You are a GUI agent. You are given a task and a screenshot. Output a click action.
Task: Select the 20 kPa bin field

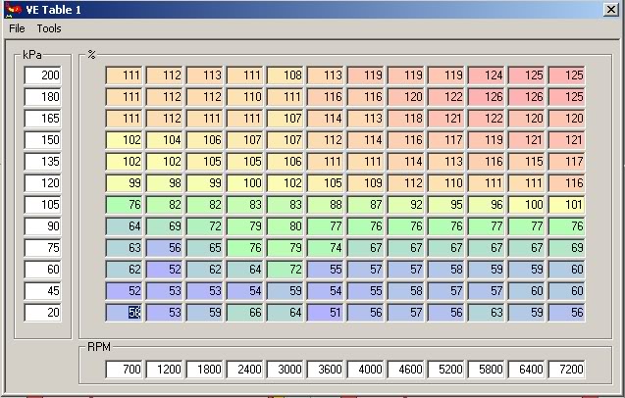(x=42, y=312)
